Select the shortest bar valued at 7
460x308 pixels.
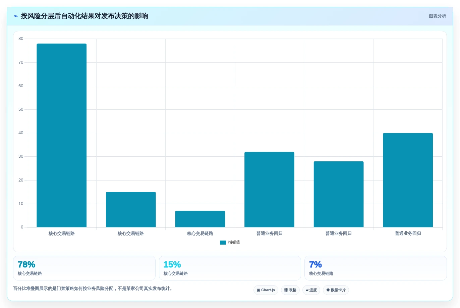[x=200, y=219]
